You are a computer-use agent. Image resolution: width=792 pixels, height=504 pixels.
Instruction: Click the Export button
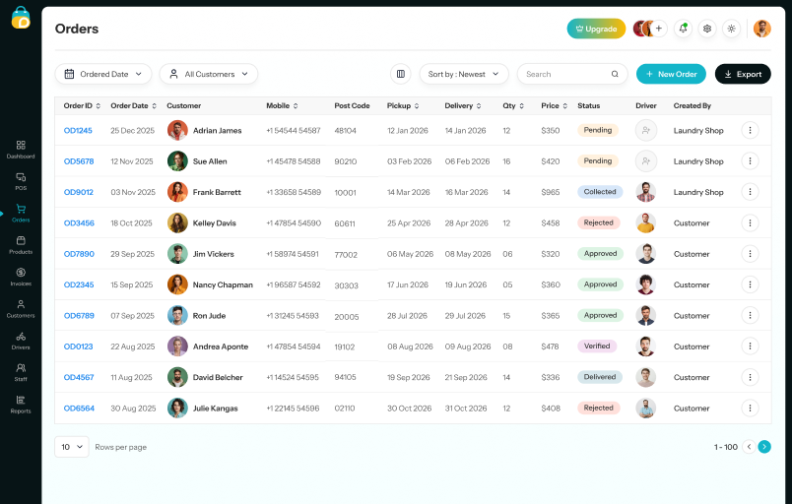tap(743, 74)
